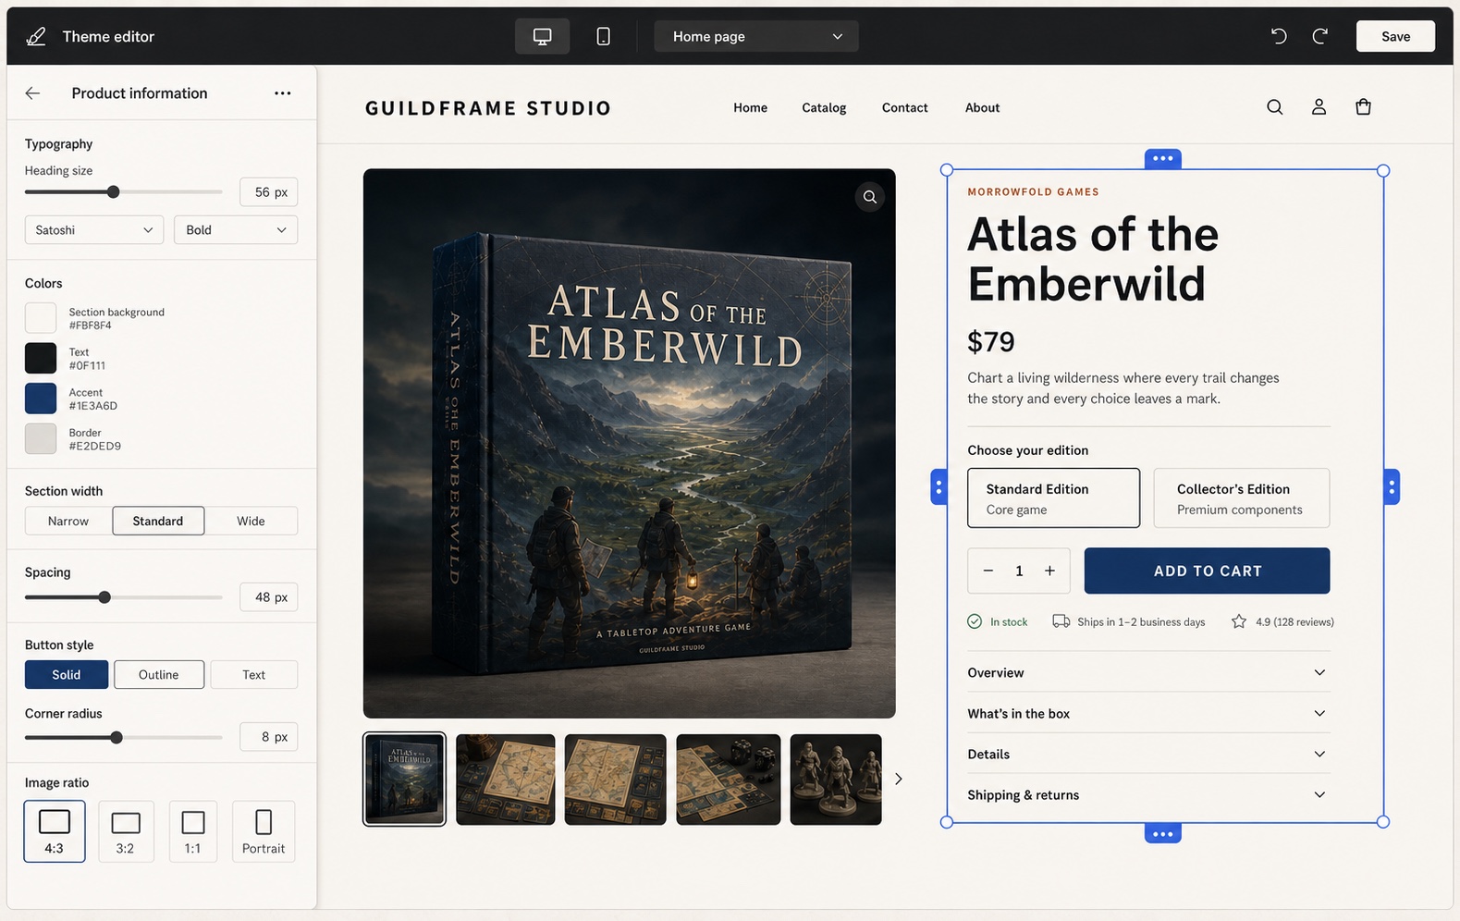
Task: Show next product thumbnails arrow
Action: 898,780
